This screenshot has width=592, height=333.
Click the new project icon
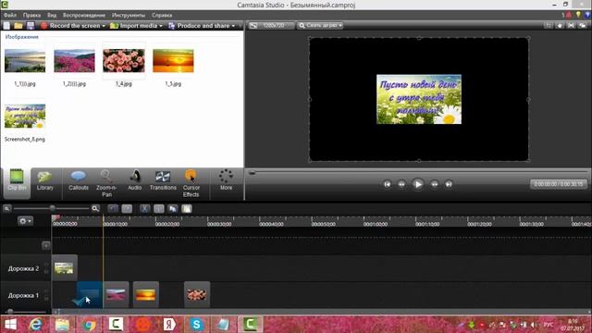pos(6,26)
